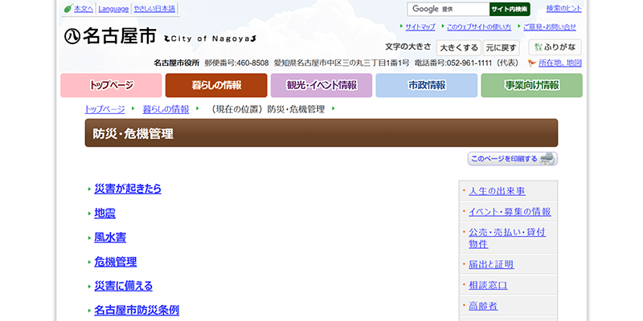Click the Google search input field
Screen dimensions: 643x321
(x=448, y=9)
